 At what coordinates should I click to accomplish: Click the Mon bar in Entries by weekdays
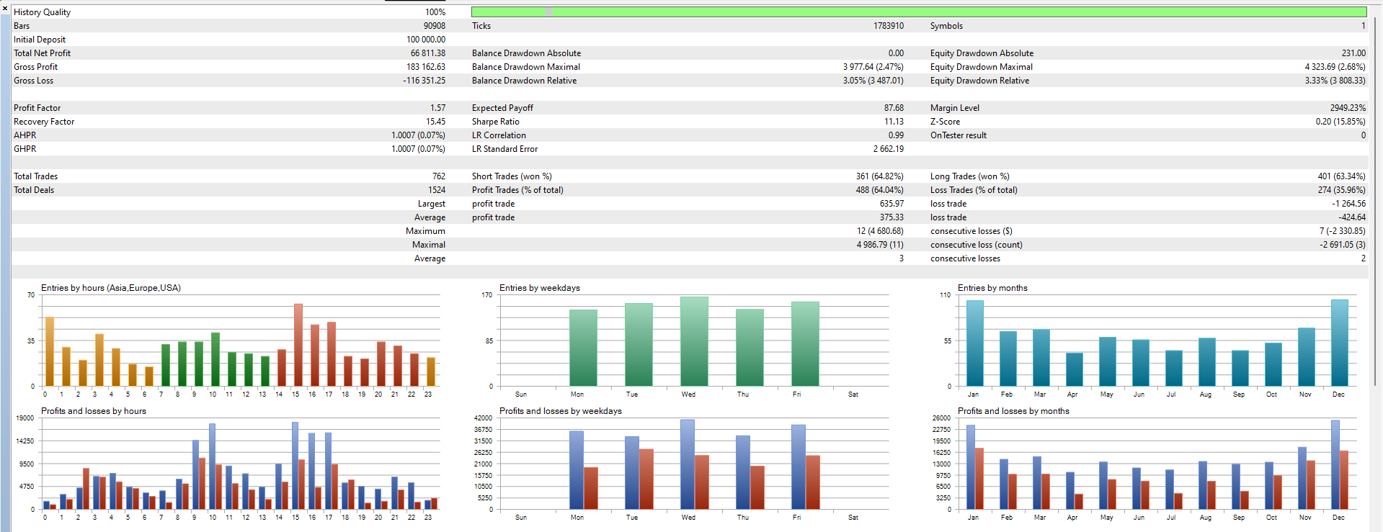click(x=583, y=348)
